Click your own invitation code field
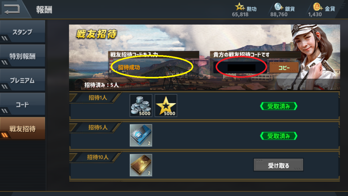The image size is (348, 196). pos(241,67)
